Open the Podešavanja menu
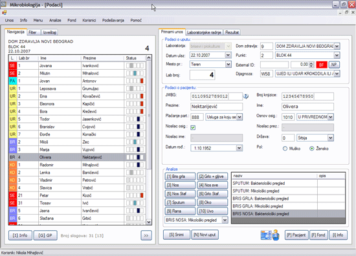The width and height of the screenshot is (356, 256). [x=113, y=21]
